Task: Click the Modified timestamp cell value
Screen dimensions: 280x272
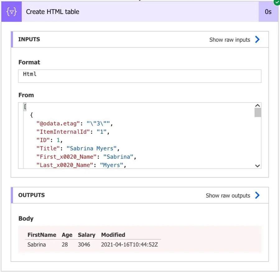Action: 129,245
